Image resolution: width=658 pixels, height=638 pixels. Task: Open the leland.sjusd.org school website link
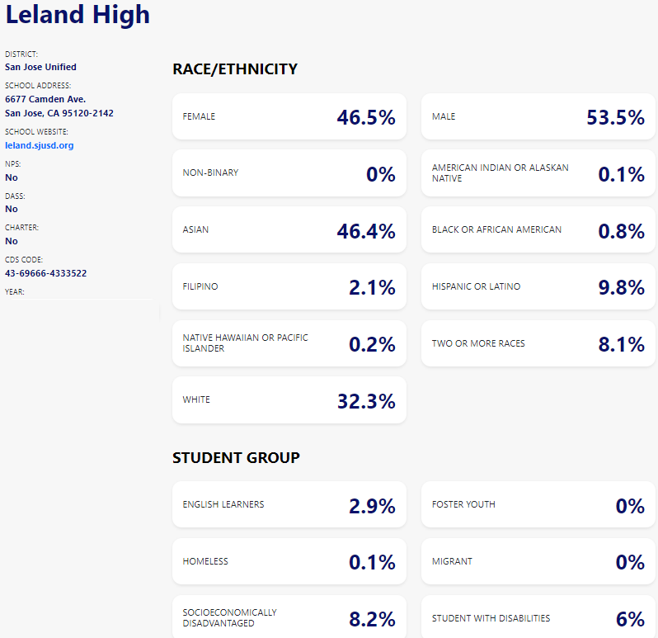(39, 145)
